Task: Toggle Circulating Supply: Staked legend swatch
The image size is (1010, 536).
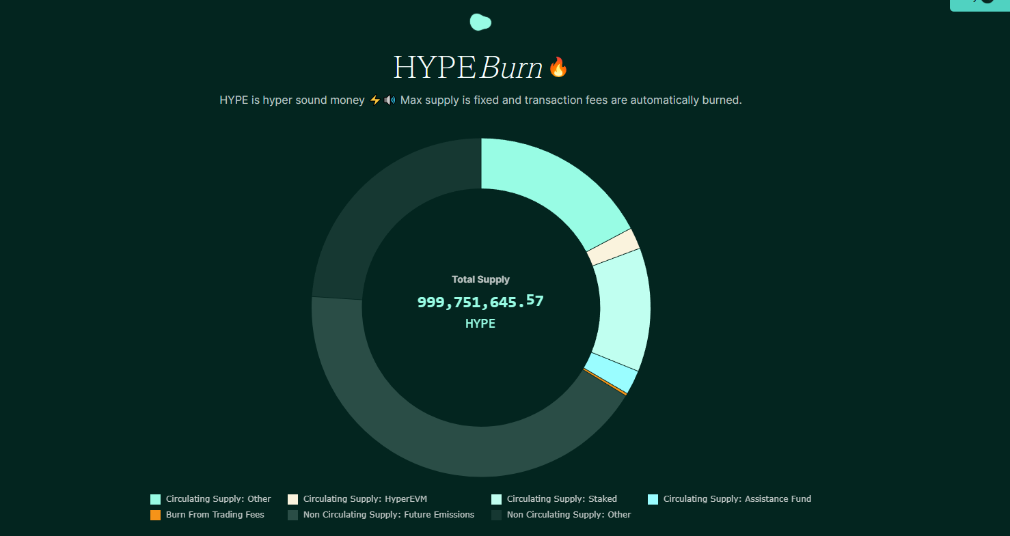Action: (496, 499)
